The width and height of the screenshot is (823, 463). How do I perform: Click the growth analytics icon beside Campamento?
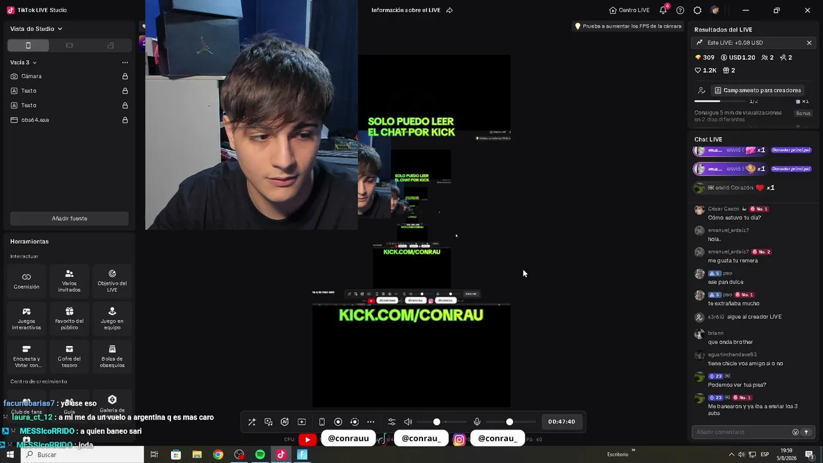pos(701,91)
